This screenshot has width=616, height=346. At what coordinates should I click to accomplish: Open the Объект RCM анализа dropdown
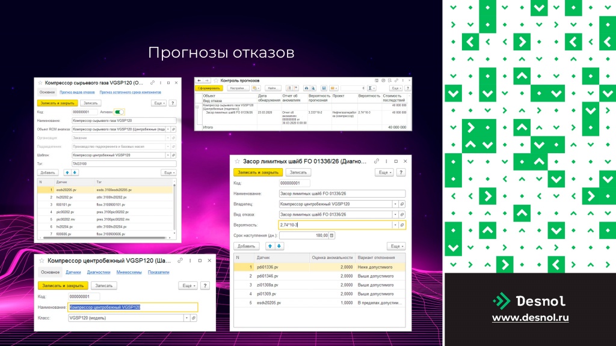tap(168, 129)
